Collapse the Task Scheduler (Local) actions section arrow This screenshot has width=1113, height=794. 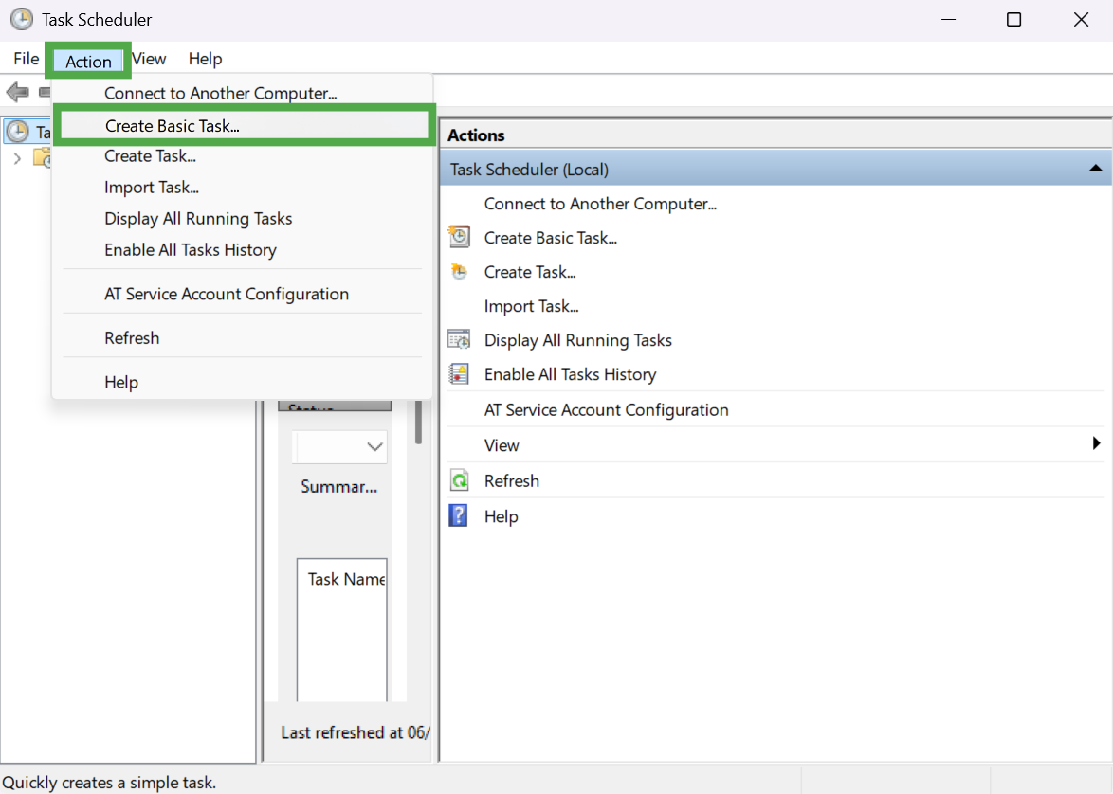[x=1095, y=168]
